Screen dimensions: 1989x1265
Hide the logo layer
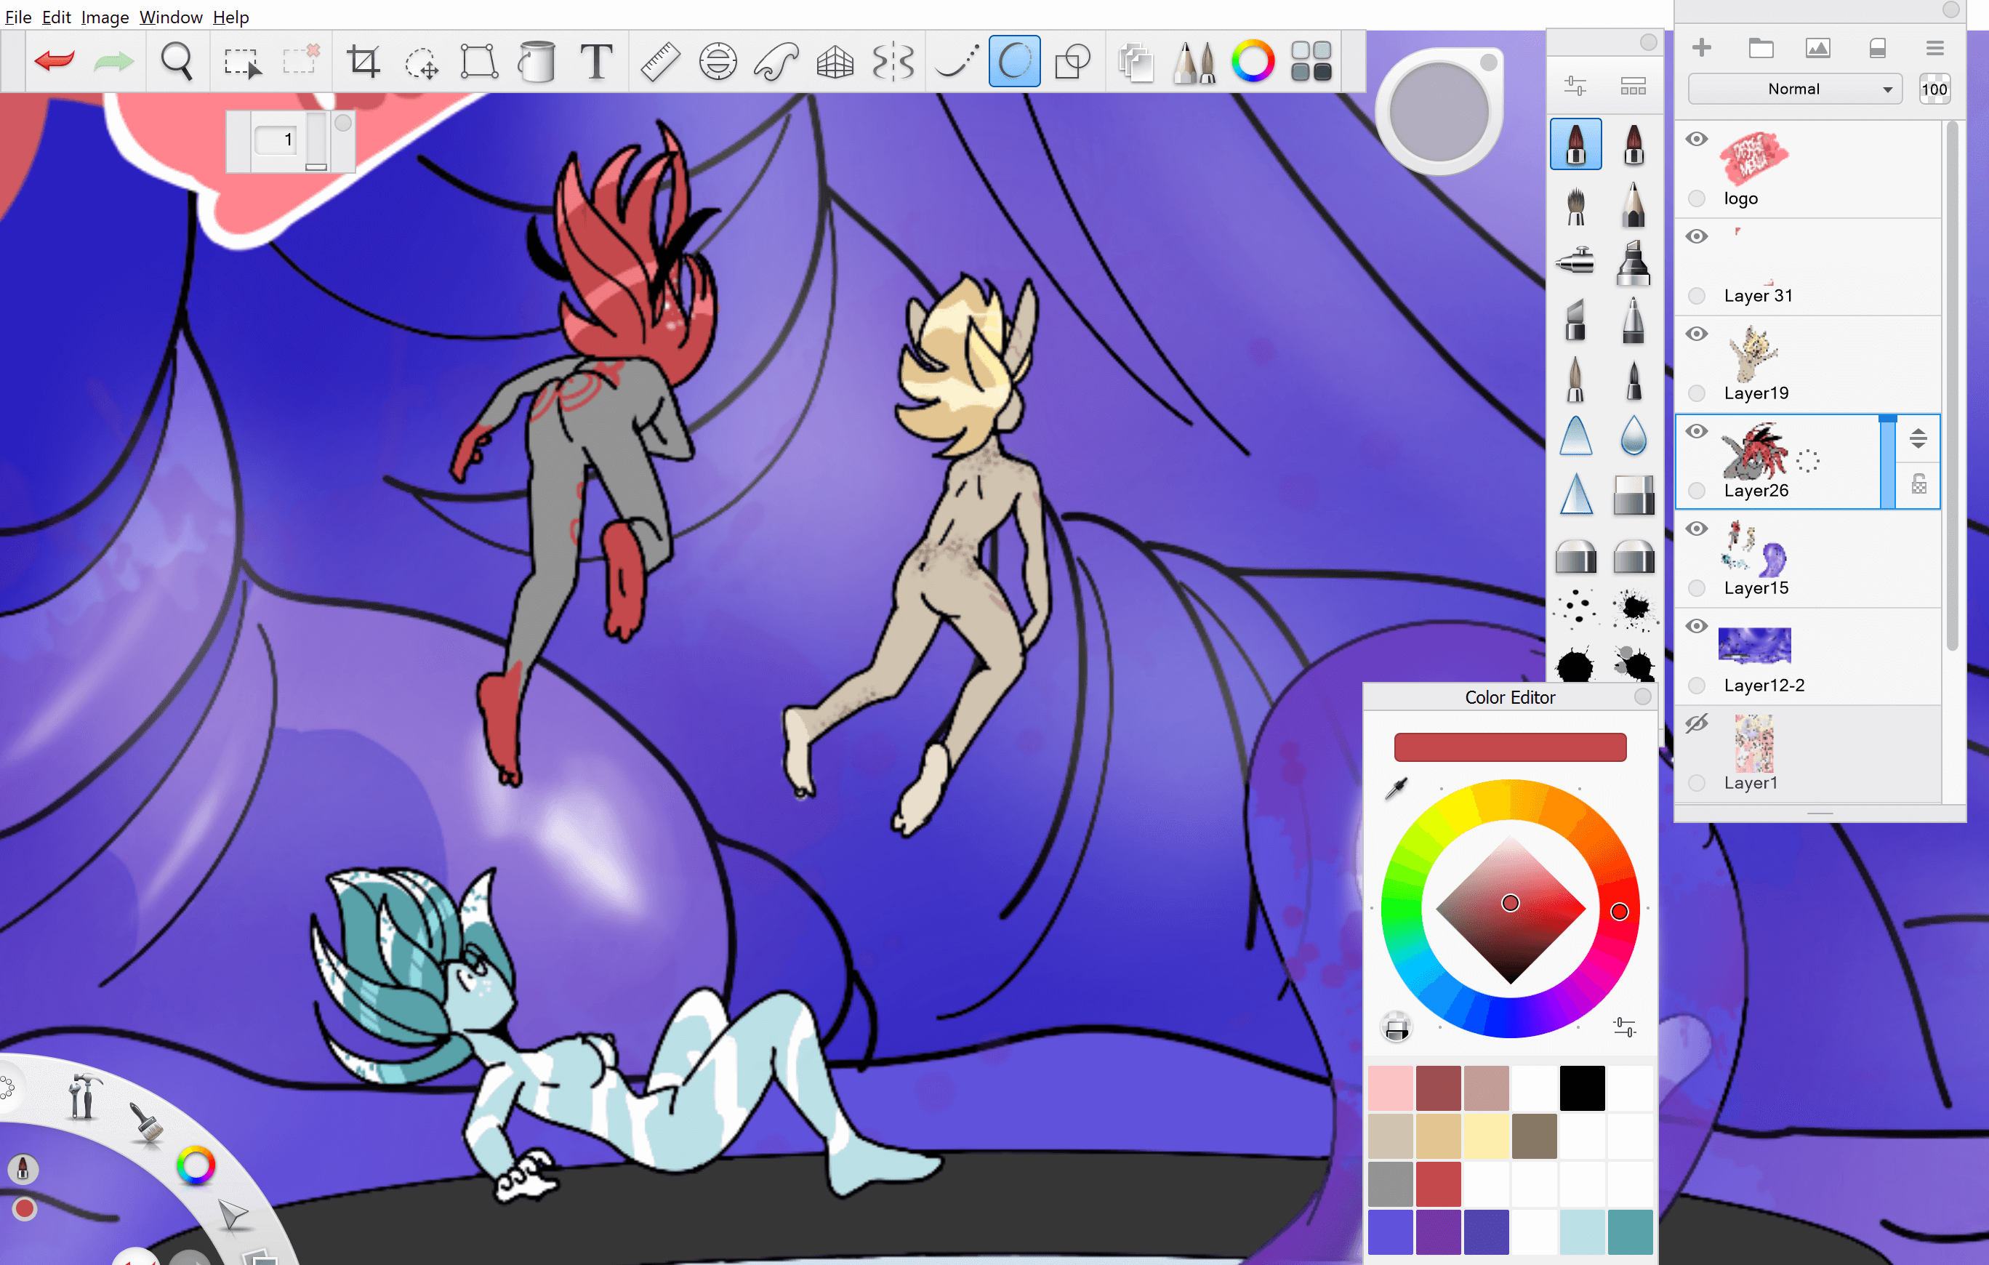coord(1697,139)
